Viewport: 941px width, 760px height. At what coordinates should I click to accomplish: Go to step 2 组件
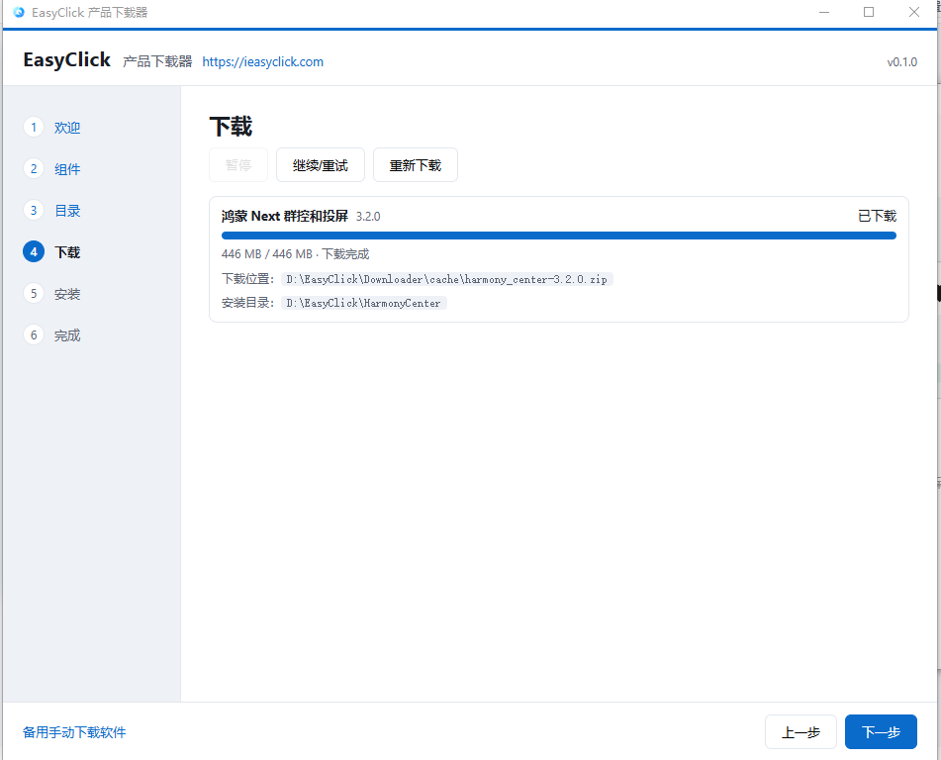tap(52, 168)
